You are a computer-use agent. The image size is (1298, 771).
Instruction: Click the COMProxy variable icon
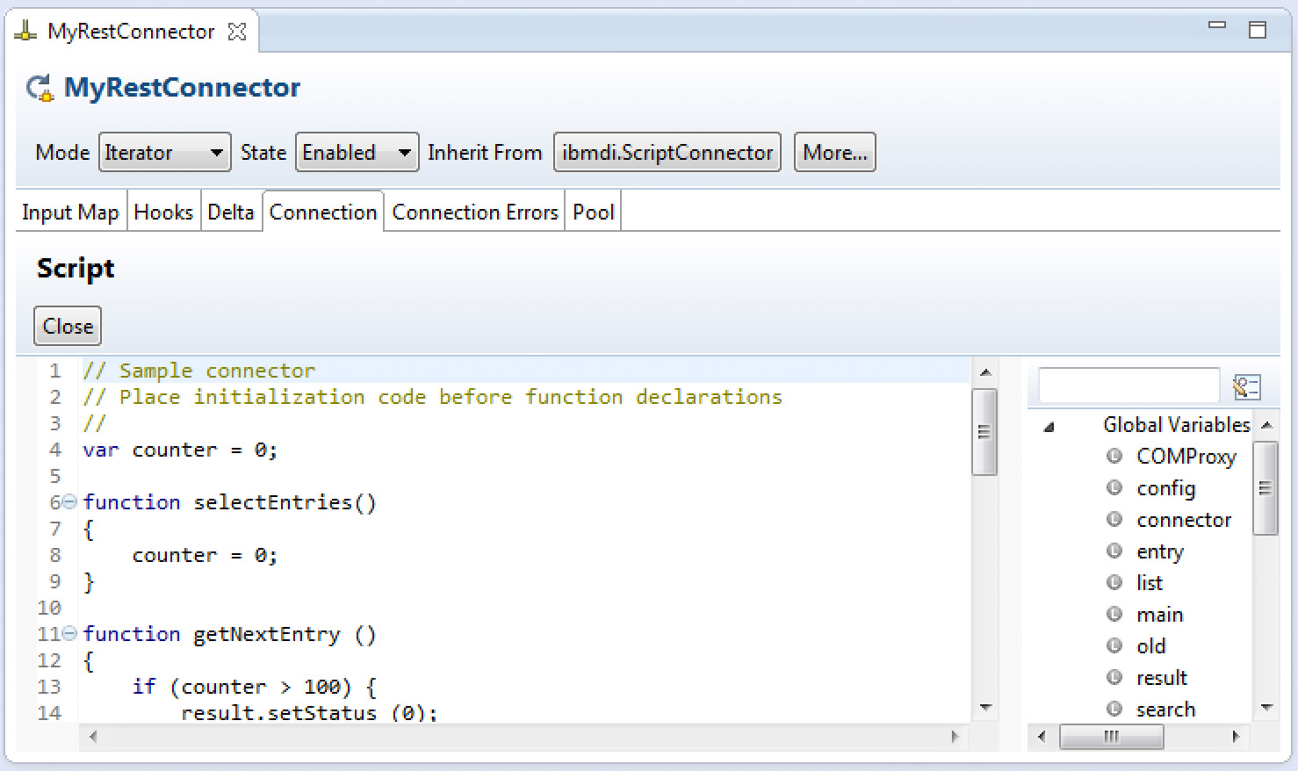(1114, 456)
